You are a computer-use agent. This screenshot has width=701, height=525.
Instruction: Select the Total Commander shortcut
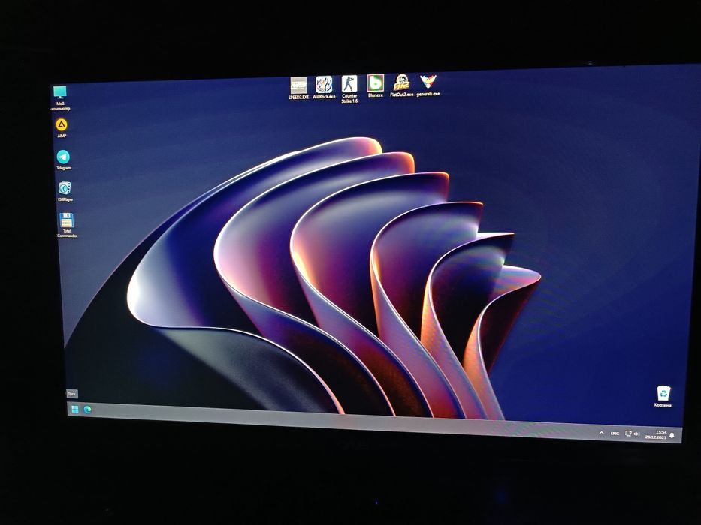coord(67,226)
